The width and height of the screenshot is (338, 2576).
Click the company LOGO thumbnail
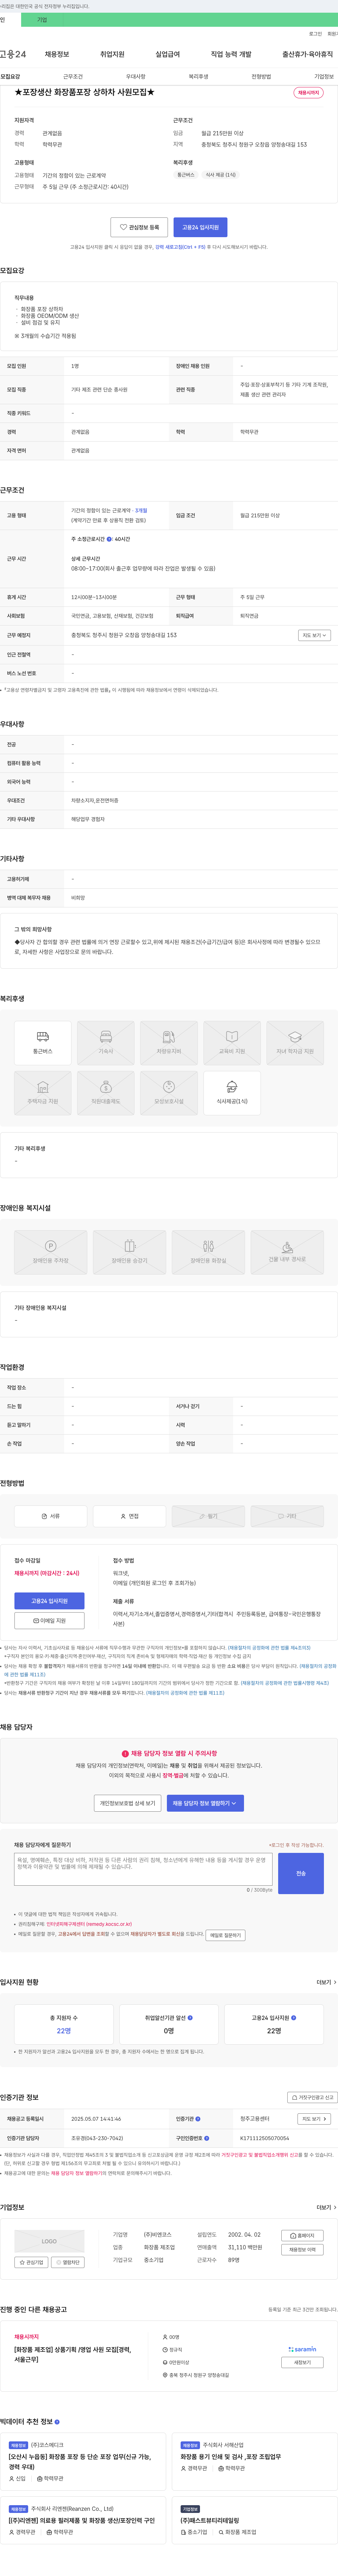(49, 2241)
